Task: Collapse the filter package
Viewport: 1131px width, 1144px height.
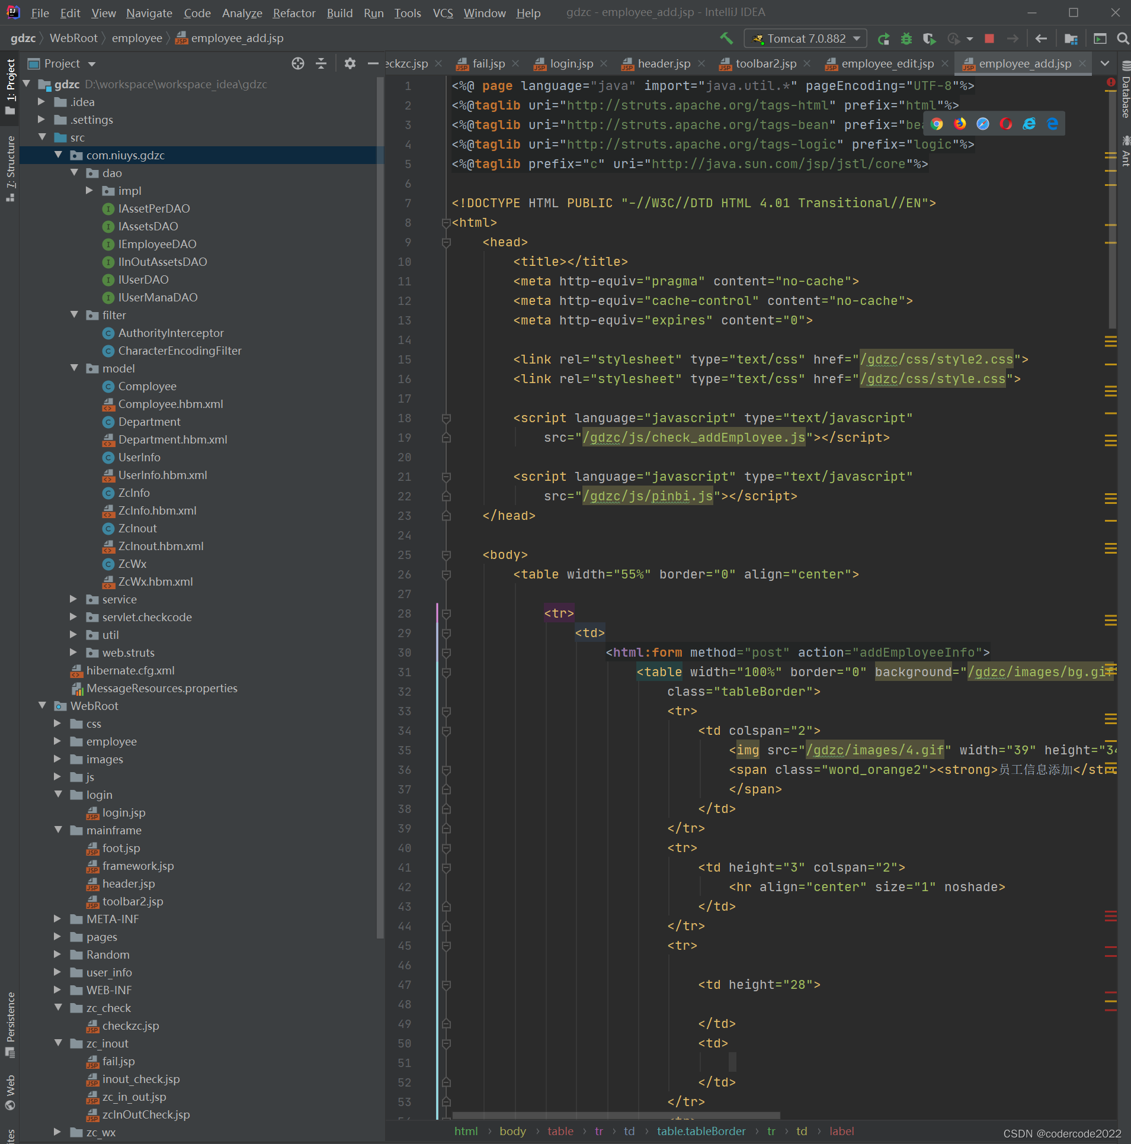Action: click(74, 315)
